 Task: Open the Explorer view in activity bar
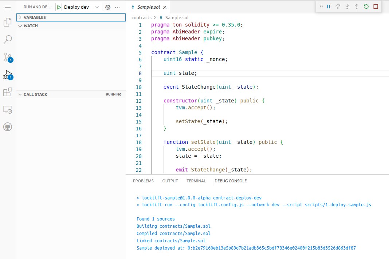8,23
